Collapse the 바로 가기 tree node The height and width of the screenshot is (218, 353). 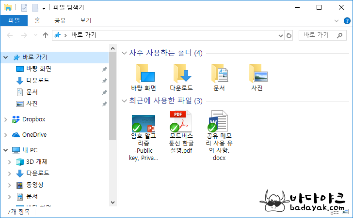(x=6, y=58)
